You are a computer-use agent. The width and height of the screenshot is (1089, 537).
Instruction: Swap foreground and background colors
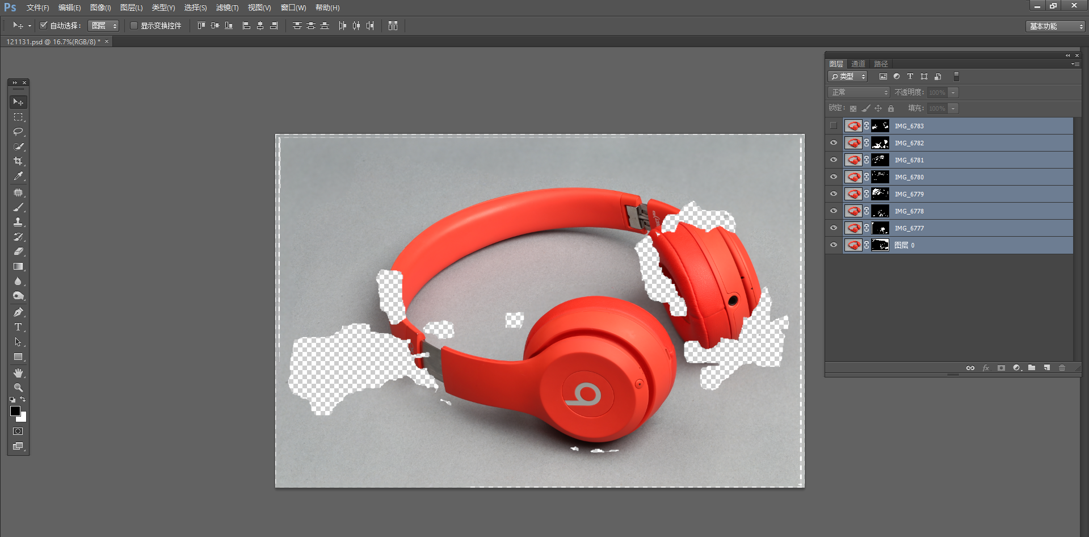[x=23, y=400]
